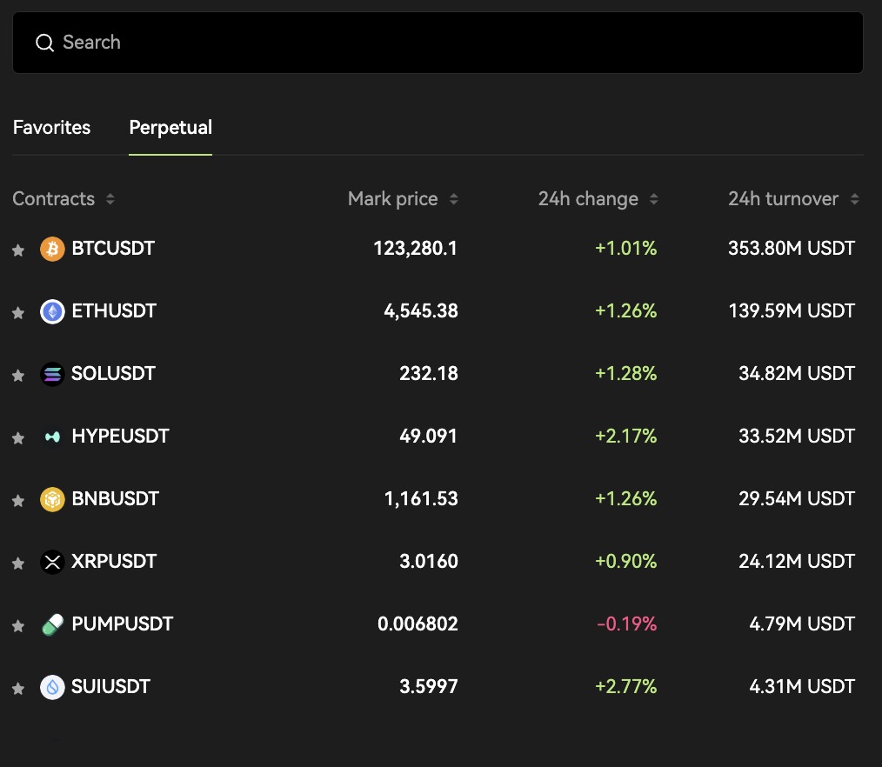Screen dimensions: 882x767
Task: Click the Solana coin icon
Action: (x=52, y=375)
